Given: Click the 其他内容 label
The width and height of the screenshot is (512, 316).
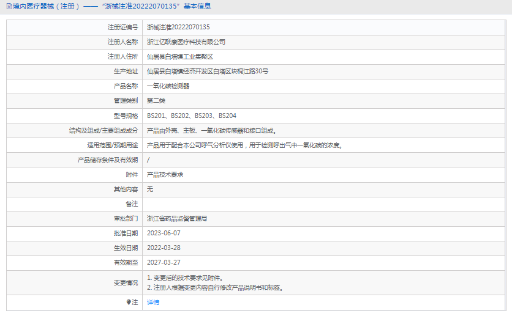Looking at the screenshot, I should click(x=126, y=189).
